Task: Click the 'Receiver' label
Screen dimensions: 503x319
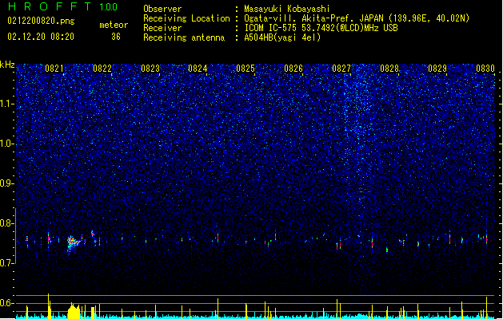Action: pos(162,28)
